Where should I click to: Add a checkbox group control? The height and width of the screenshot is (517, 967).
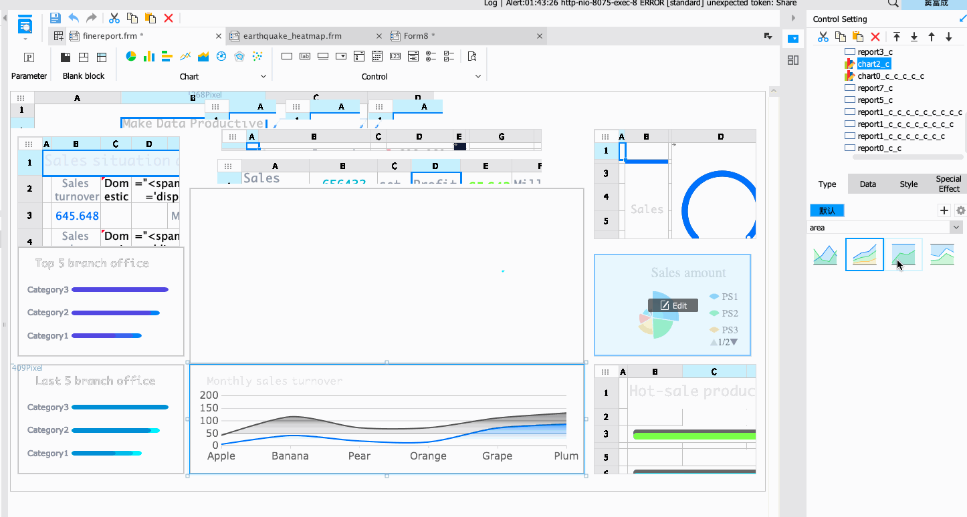pos(449,56)
